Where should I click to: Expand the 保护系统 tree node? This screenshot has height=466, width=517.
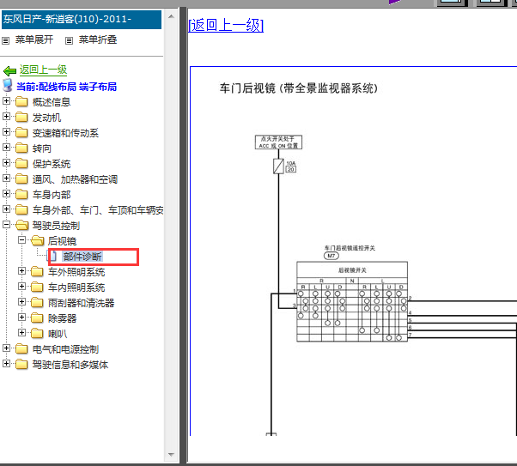pos(6,162)
